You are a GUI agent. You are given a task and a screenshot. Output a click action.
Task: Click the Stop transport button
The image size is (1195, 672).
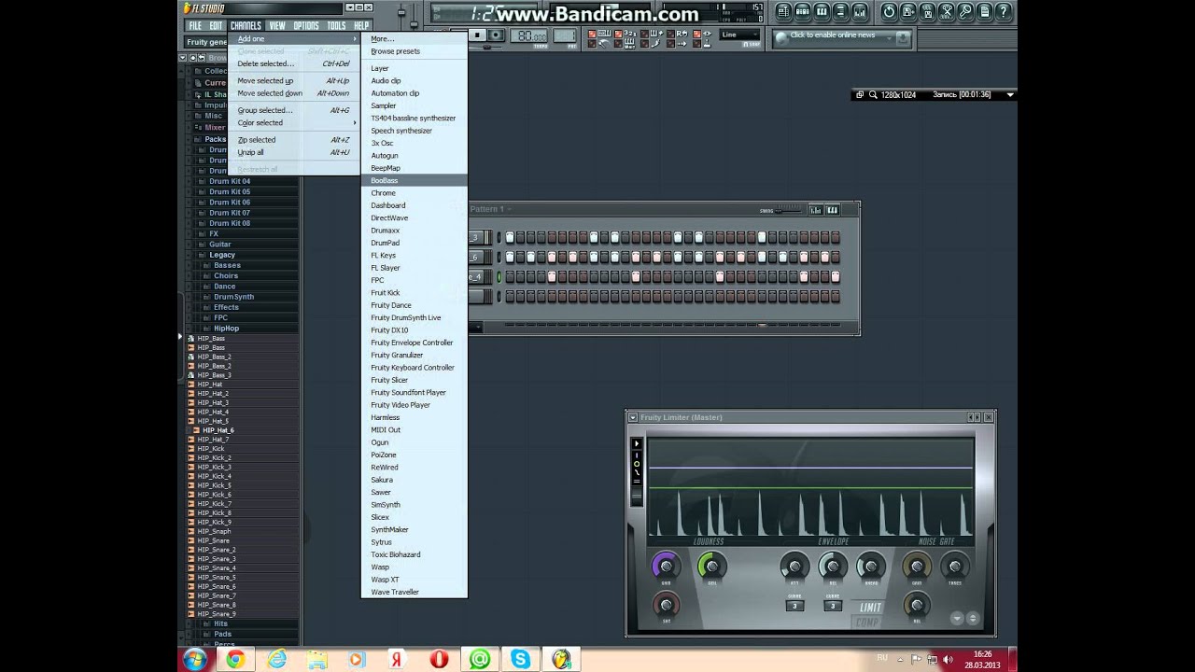[x=477, y=35]
